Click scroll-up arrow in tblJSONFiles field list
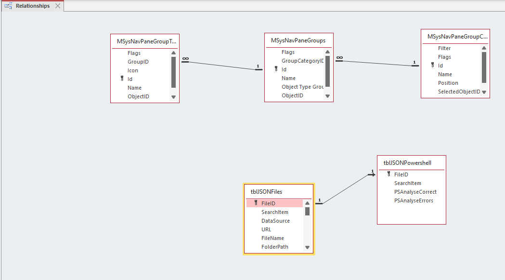Screen dimensions: 505x280 307,203
